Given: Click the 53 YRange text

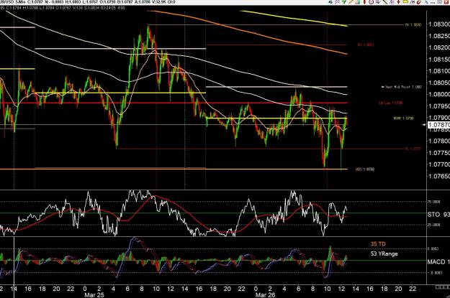Looking at the screenshot, I should point(384,254).
